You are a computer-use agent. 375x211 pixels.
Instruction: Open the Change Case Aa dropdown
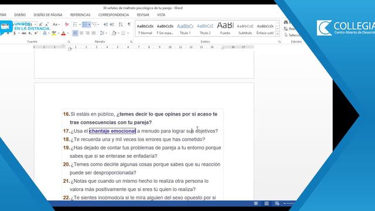56,25
